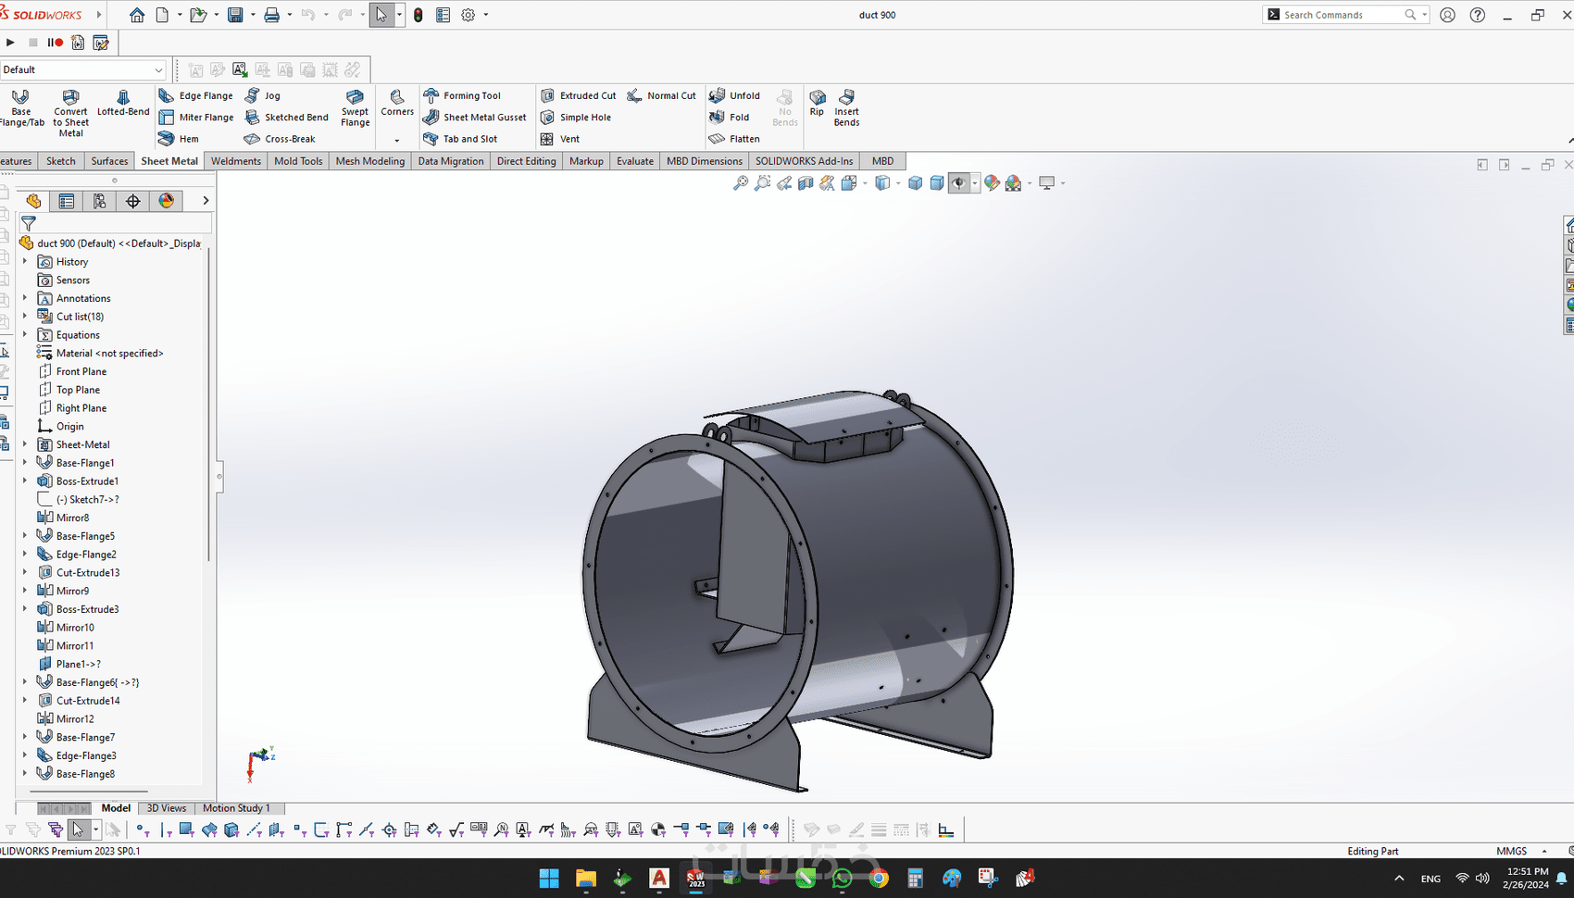Click Zoom to Fit in view toolbar
Viewport: 1574px width, 898px height.
pos(741,183)
